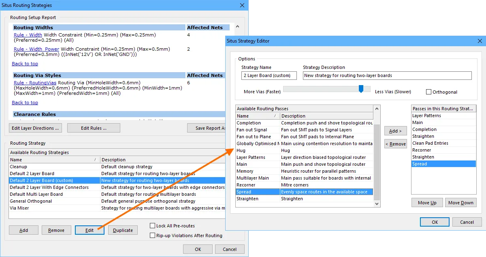Select Fan out Signal pass
Viewport: 486px width, 257px height.
click(304, 130)
